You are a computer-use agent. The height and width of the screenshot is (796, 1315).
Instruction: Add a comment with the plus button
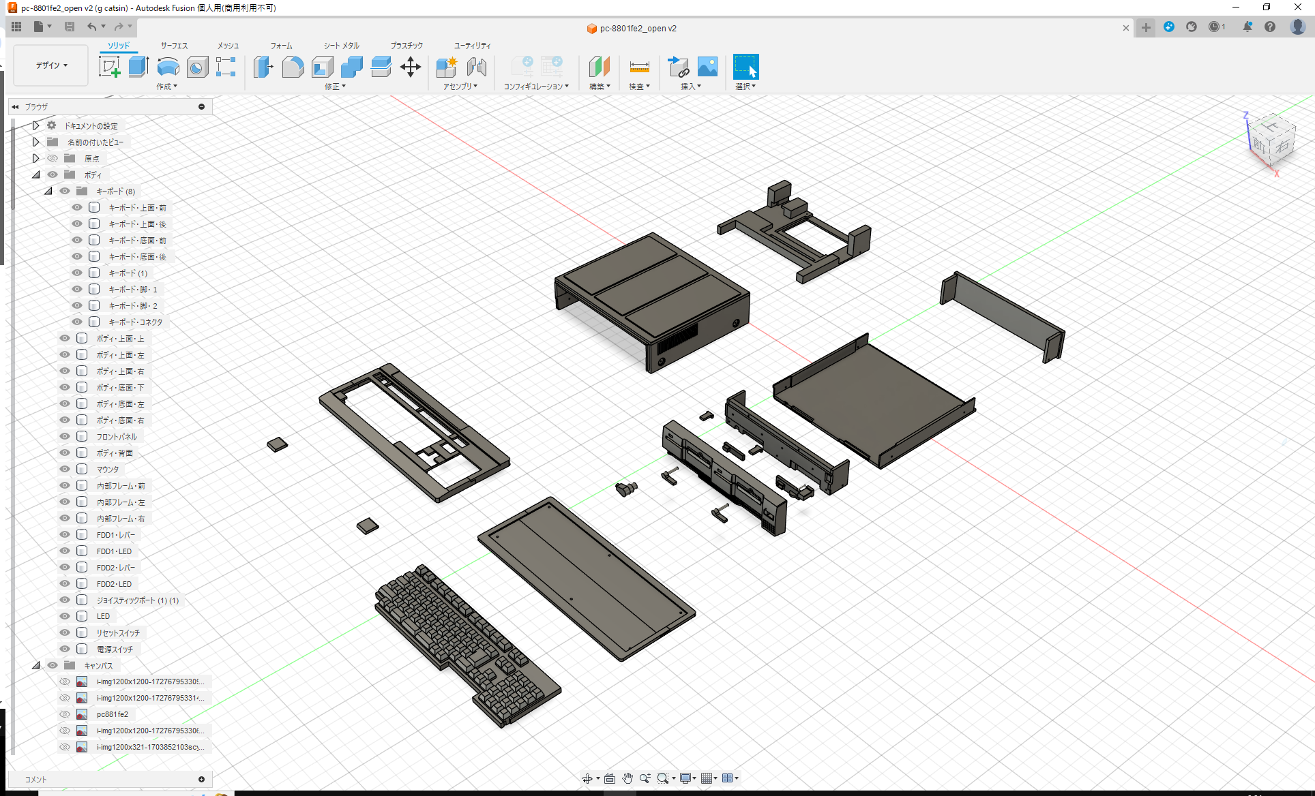[201, 779]
